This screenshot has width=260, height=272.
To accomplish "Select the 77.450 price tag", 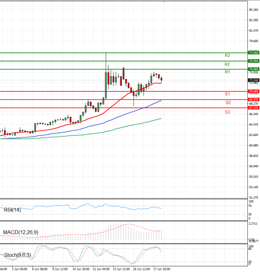I will [x=253, y=53].
